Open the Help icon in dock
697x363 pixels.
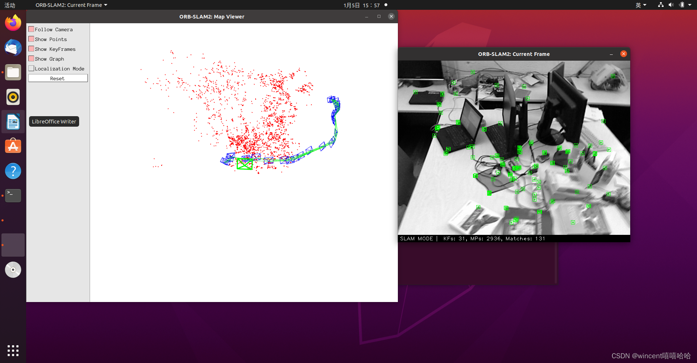(13, 171)
